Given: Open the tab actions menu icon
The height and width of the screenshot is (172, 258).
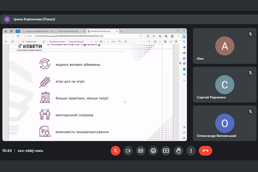Looking at the screenshot, I should [11, 31].
